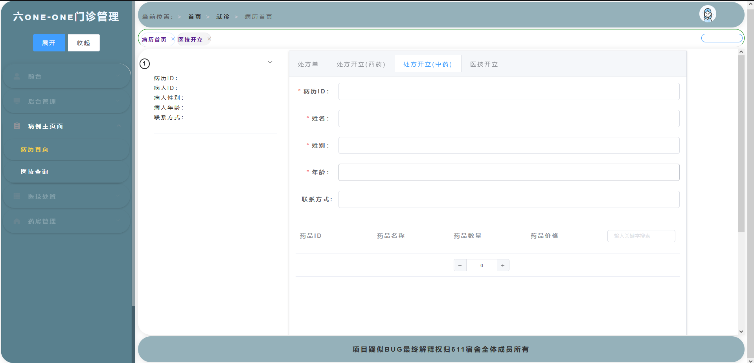Click the rounded box at tag bar's right
Image resolution: width=754 pixels, height=363 pixels.
pos(722,38)
